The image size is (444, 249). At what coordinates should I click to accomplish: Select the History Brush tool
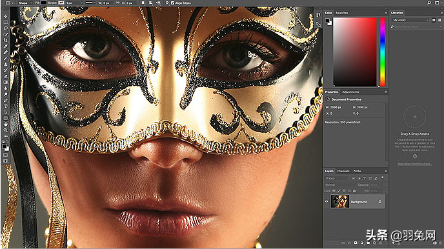pos(5,70)
